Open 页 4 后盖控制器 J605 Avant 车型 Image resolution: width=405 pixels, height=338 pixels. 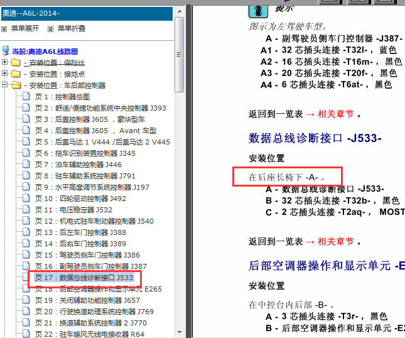pyautogui.click(x=96, y=131)
